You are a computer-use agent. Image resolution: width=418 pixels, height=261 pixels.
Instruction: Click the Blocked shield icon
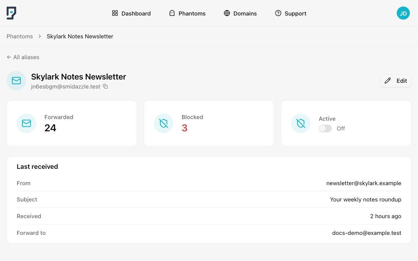click(163, 123)
